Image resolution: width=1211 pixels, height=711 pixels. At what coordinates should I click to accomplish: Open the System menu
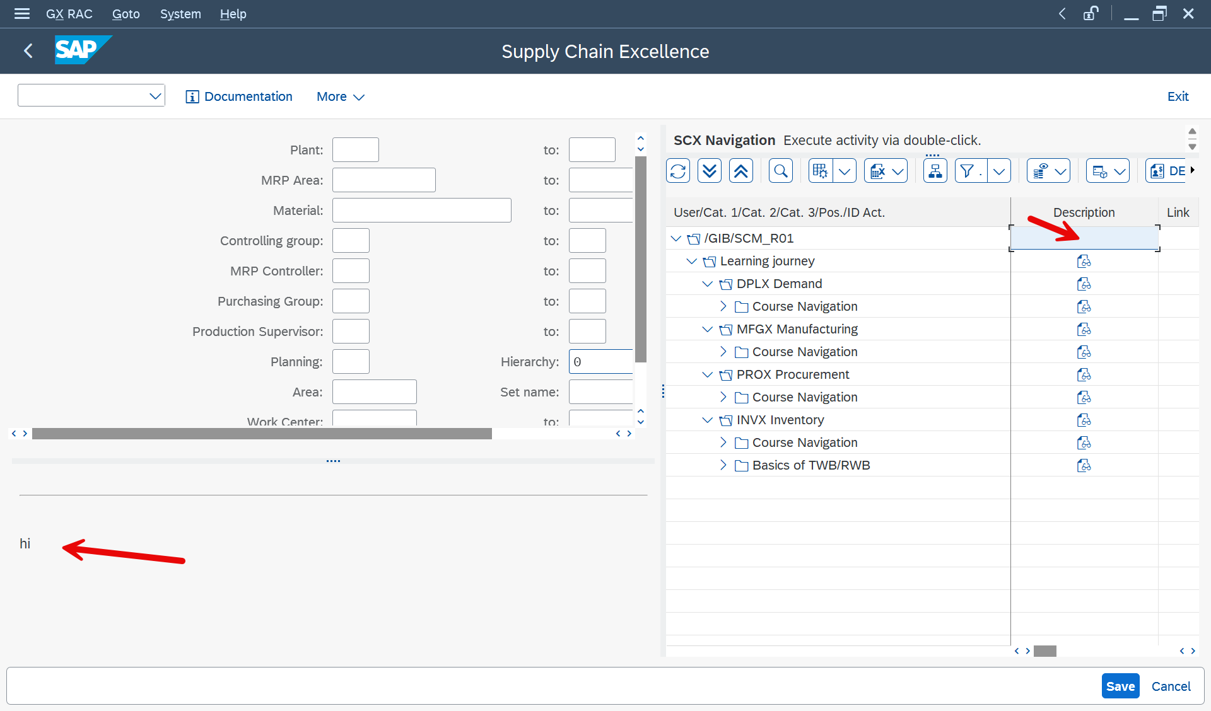coord(180,14)
